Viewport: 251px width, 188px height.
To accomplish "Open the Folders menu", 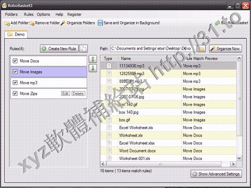I will 11,14.
